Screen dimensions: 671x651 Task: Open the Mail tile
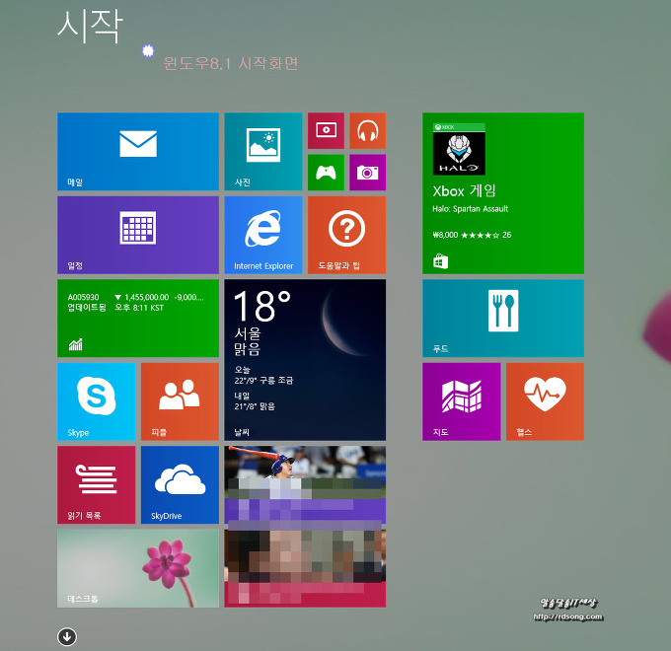coord(138,151)
